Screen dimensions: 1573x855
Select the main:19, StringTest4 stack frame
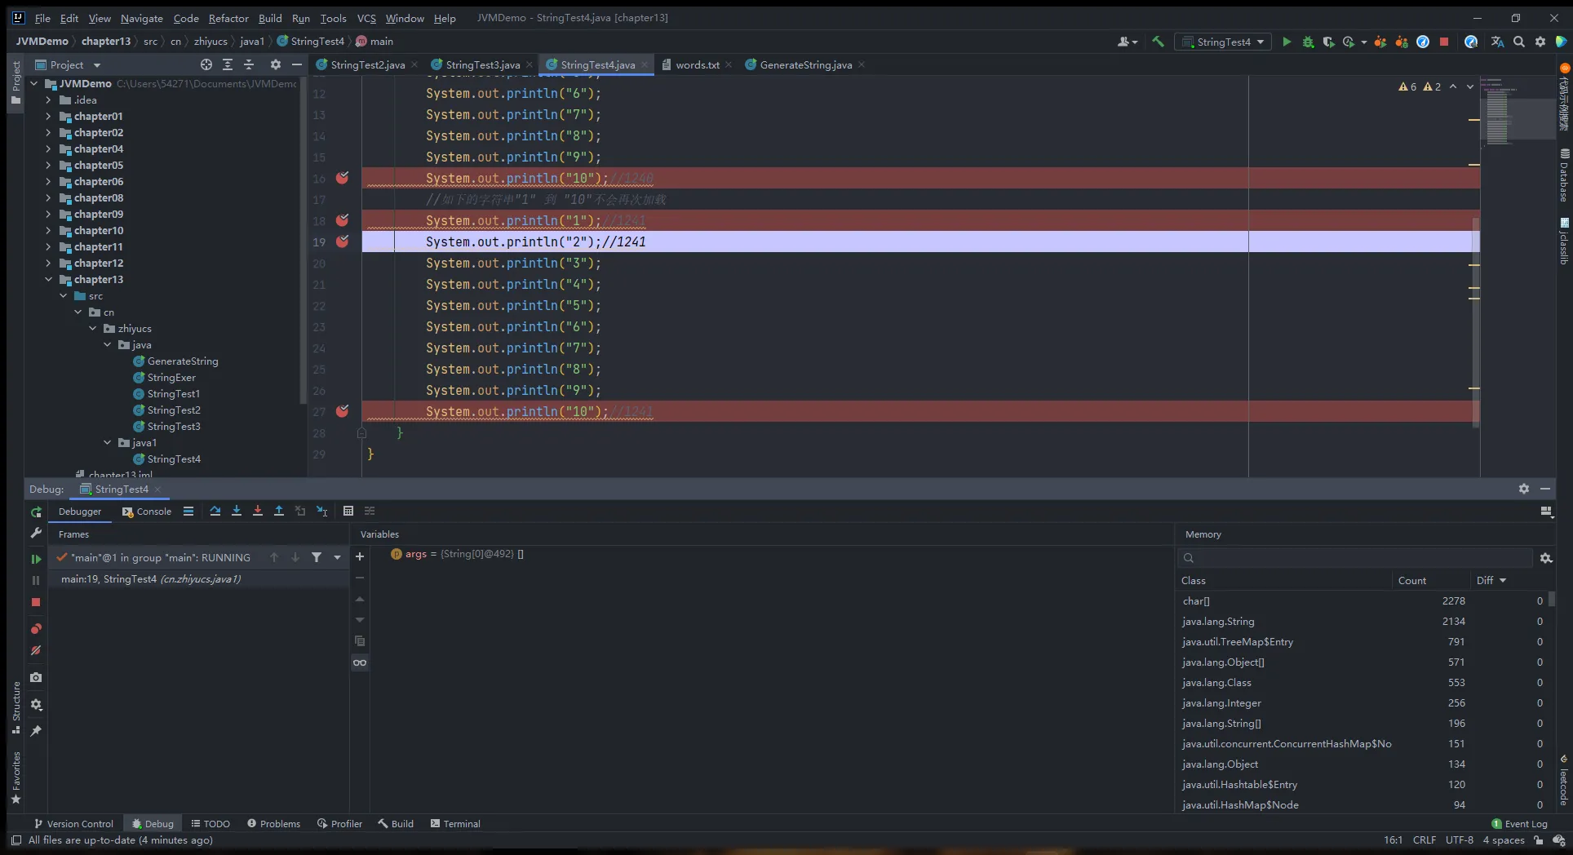pos(198,578)
